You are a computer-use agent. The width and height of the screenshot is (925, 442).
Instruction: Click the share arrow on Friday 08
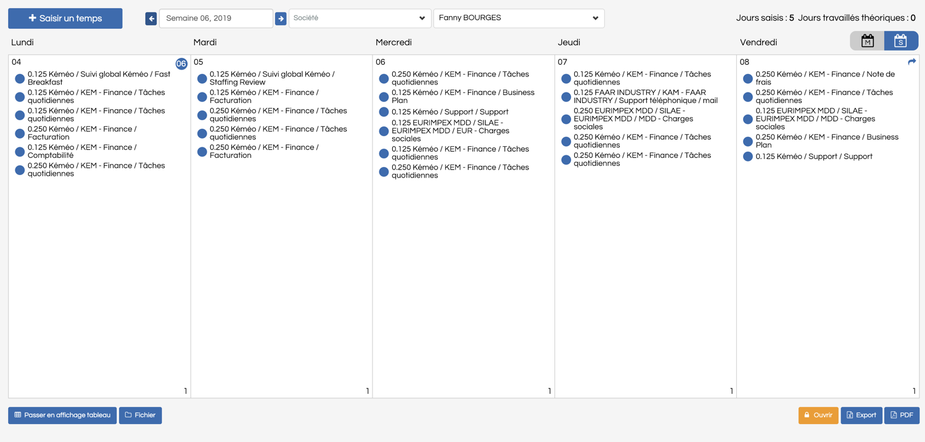(x=912, y=62)
